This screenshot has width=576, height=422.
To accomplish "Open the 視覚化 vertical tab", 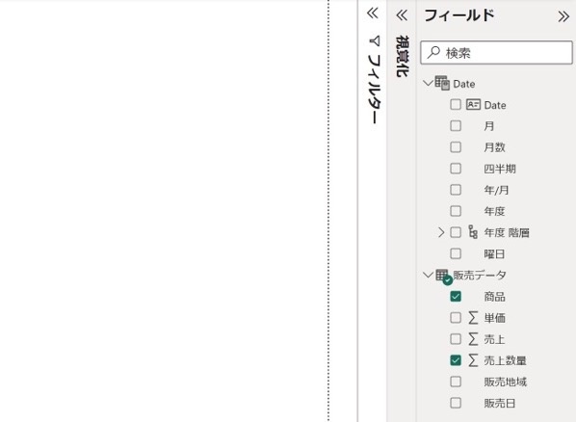I will tap(402, 56).
